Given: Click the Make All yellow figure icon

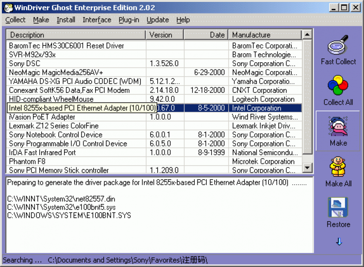Looking at the screenshot, I should [338, 166].
